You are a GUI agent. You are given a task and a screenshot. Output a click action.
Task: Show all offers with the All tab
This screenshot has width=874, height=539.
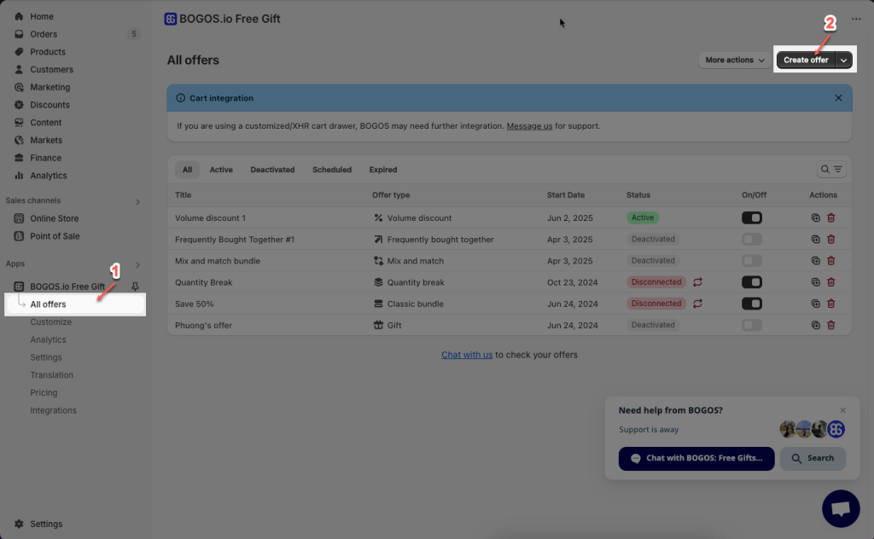pos(187,170)
